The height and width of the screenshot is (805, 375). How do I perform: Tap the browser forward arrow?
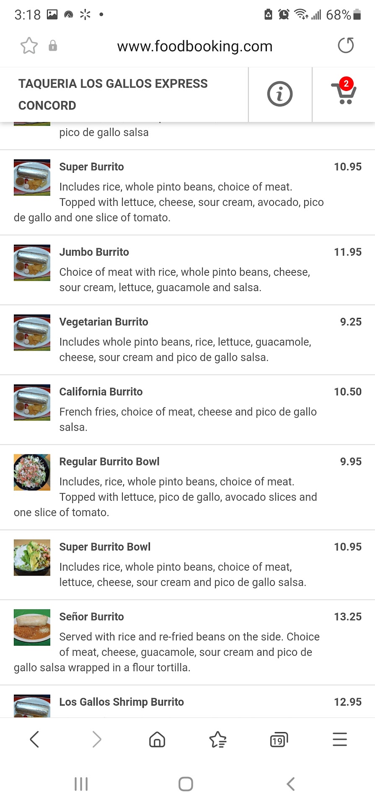97,739
